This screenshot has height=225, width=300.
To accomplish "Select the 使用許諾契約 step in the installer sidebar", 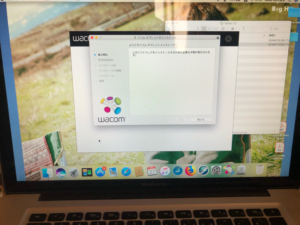I will point(105,60).
